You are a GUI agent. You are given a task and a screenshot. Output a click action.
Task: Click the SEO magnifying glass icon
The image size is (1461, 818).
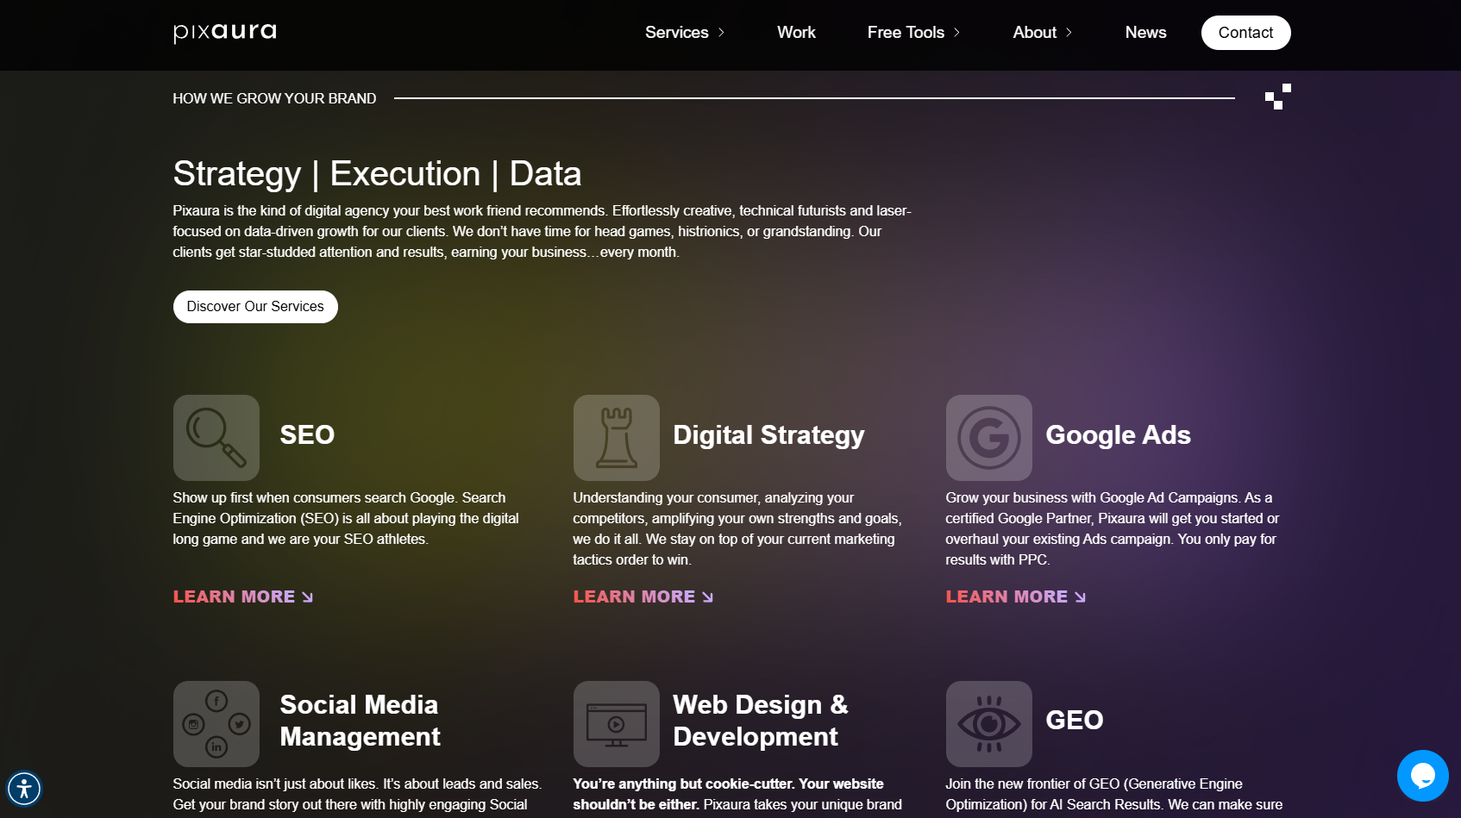[x=216, y=438]
